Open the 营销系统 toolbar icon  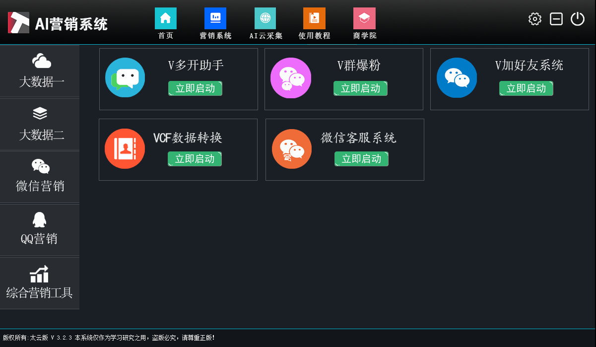[215, 18]
